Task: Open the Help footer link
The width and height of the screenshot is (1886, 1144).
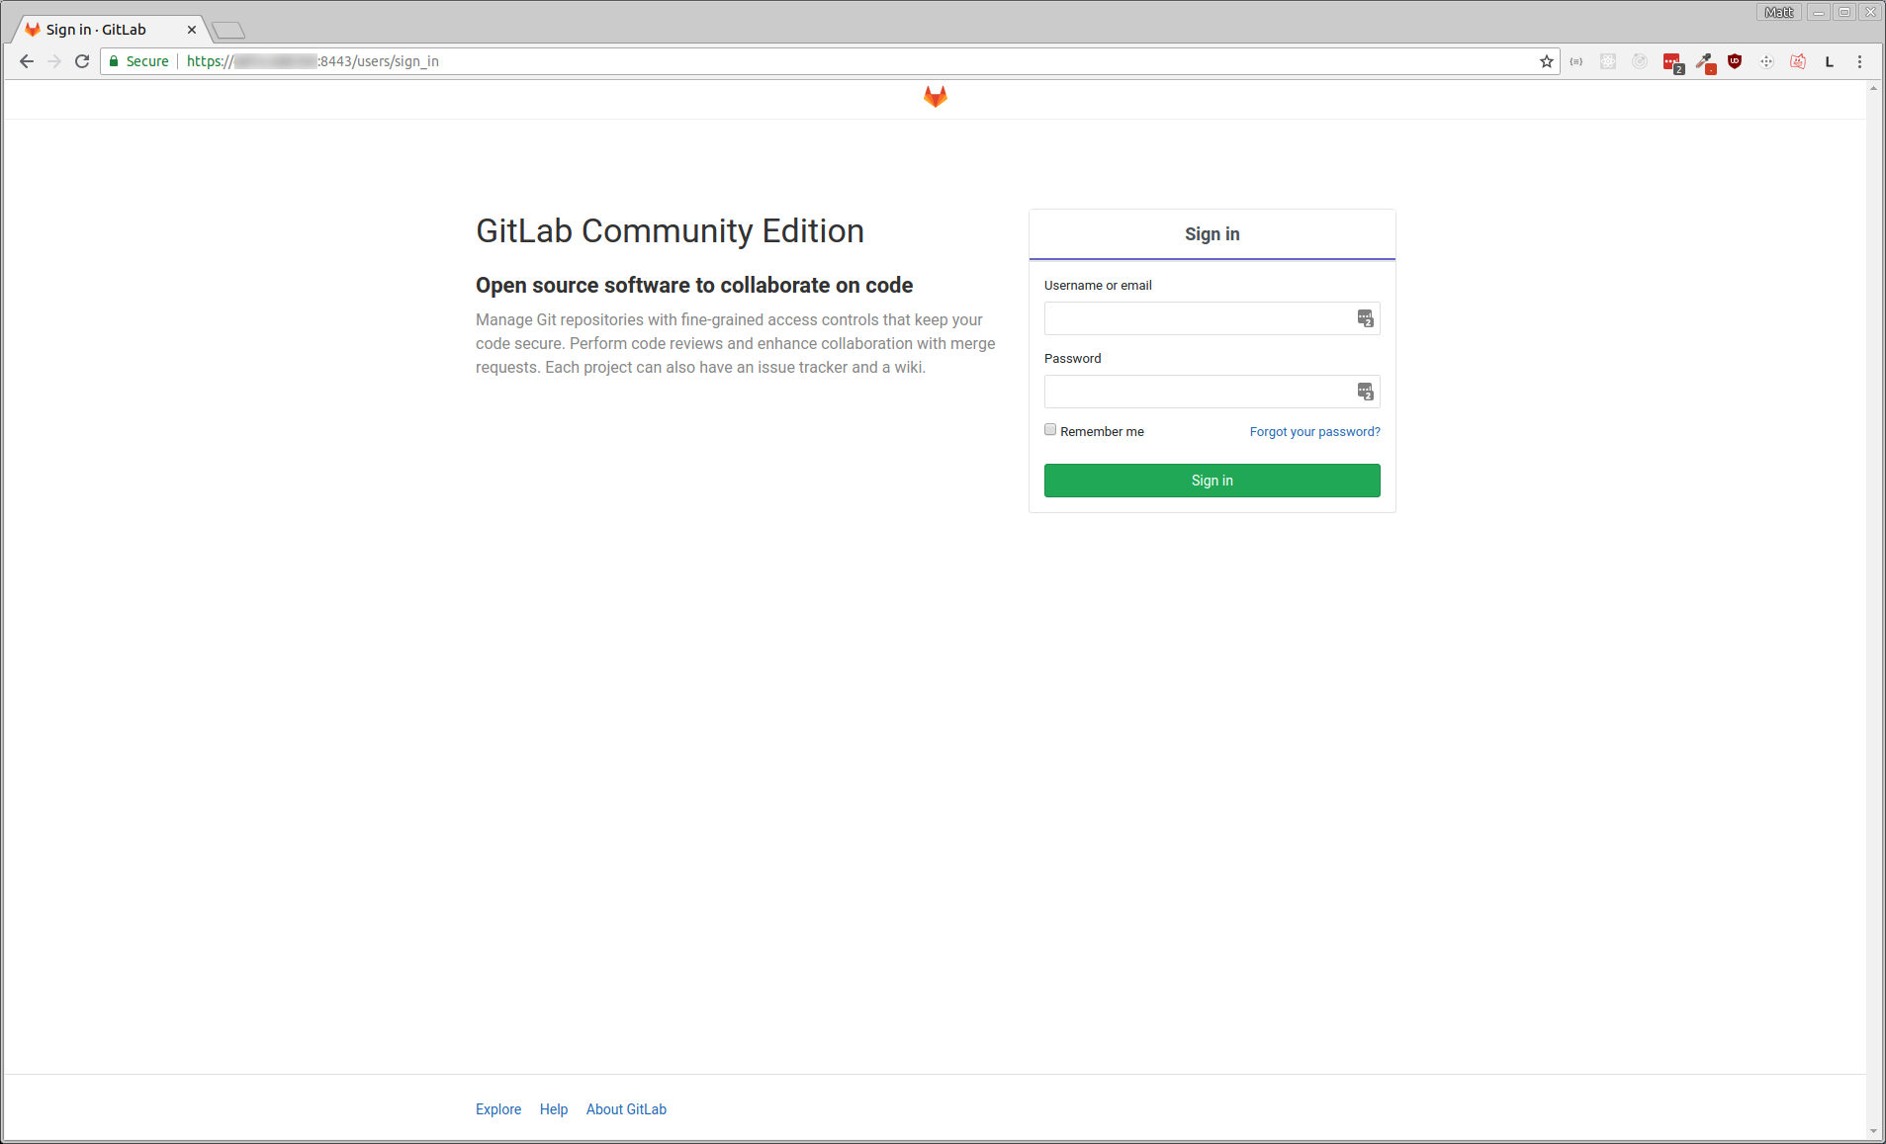Action: pos(554,1109)
